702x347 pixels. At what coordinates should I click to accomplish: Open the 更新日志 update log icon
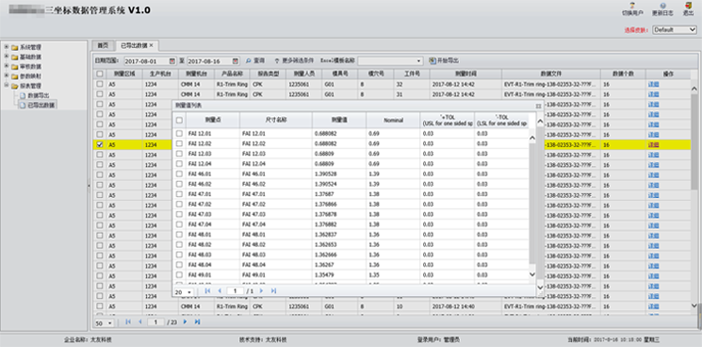click(662, 6)
